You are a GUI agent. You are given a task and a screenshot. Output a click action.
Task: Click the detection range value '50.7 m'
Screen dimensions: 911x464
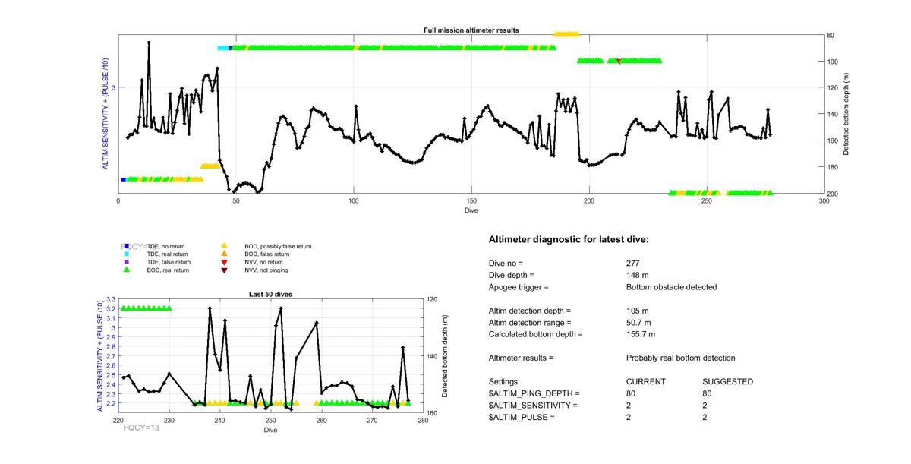coord(640,323)
